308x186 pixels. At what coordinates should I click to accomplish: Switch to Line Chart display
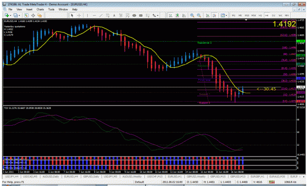184,15
